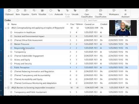Open the Visualize ribbon menu
Image resolution: width=139 pixels, height=104 pixels.
click(42, 12)
